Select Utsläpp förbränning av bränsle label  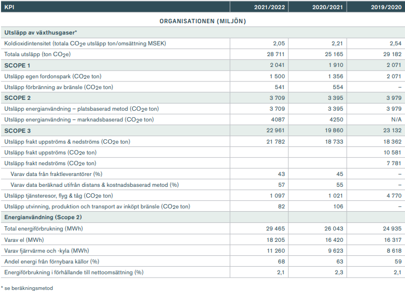[x=59, y=87]
